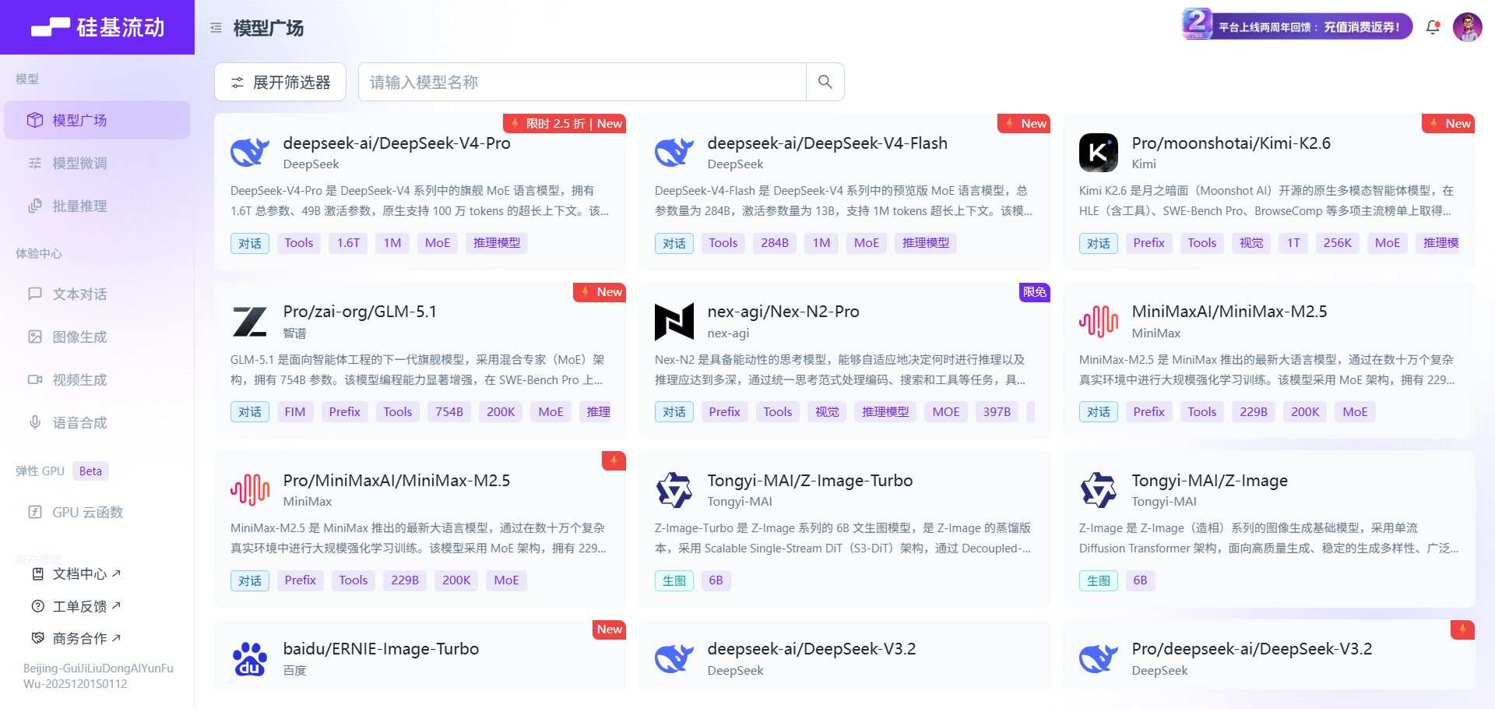Click the anniversary promo banner for recharge vouchers

[x=1297, y=26]
